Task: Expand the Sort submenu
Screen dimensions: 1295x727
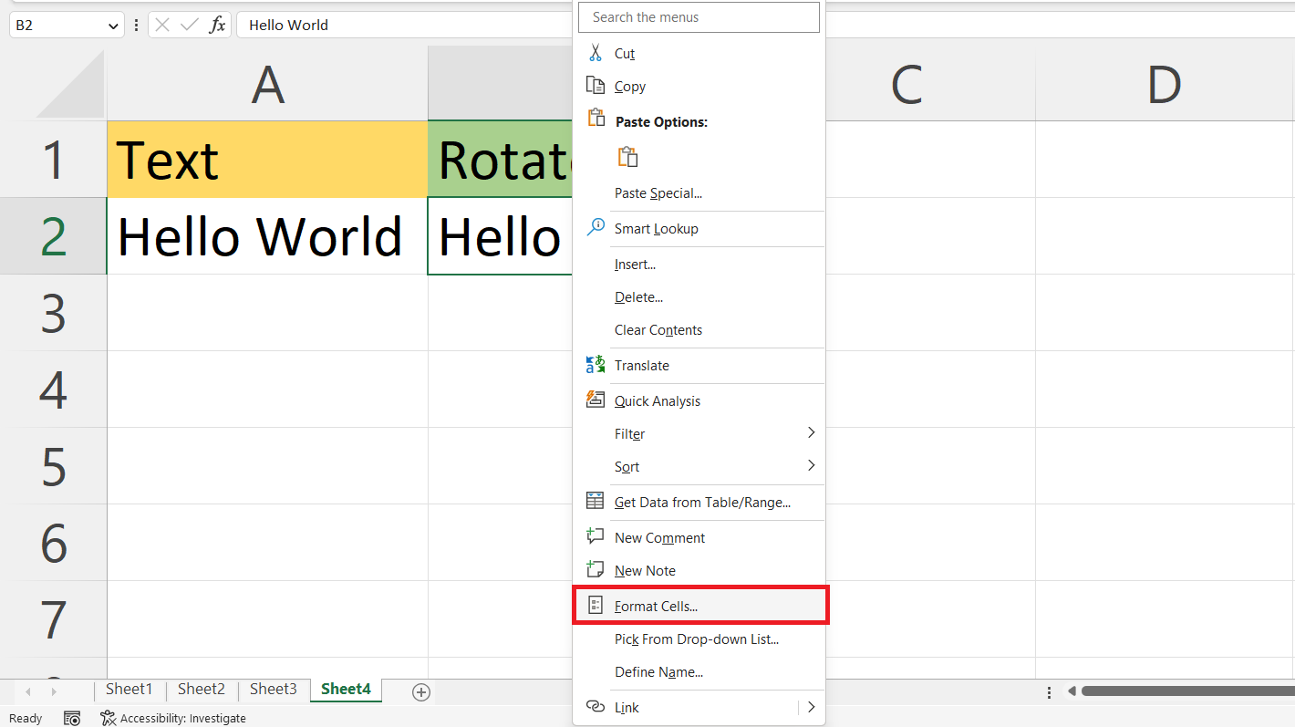Action: [811, 465]
